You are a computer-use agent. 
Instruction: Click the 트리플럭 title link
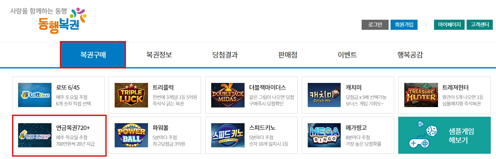click(163, 87)
